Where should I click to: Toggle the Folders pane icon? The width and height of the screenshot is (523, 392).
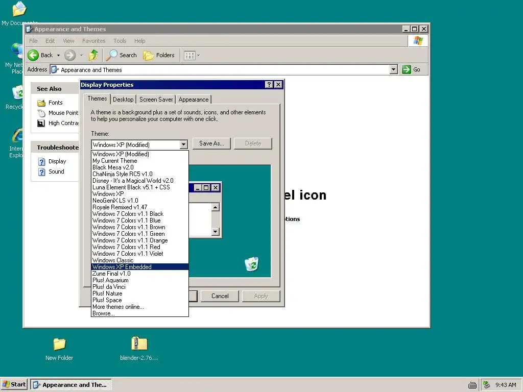(x=148, y=55)
